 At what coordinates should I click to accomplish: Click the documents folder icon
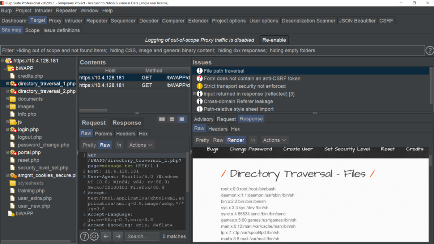pyautogui.click(x=13, y=99)
